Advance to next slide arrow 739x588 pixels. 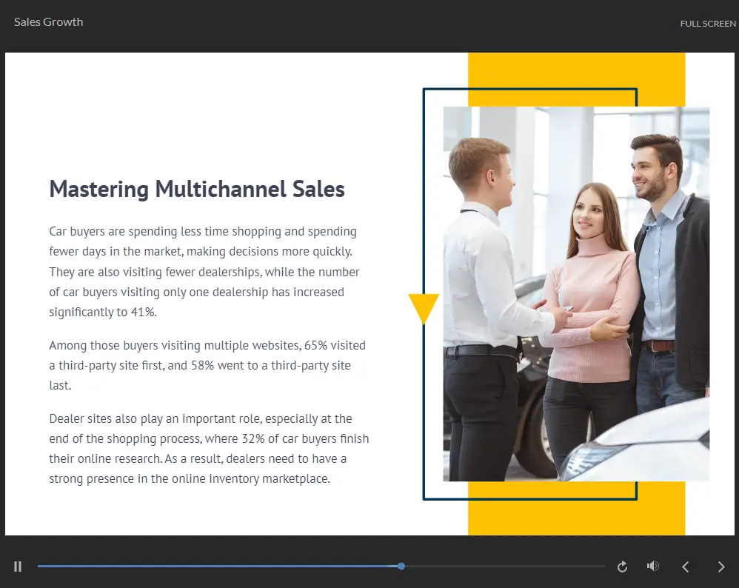(x=721, y=567)
